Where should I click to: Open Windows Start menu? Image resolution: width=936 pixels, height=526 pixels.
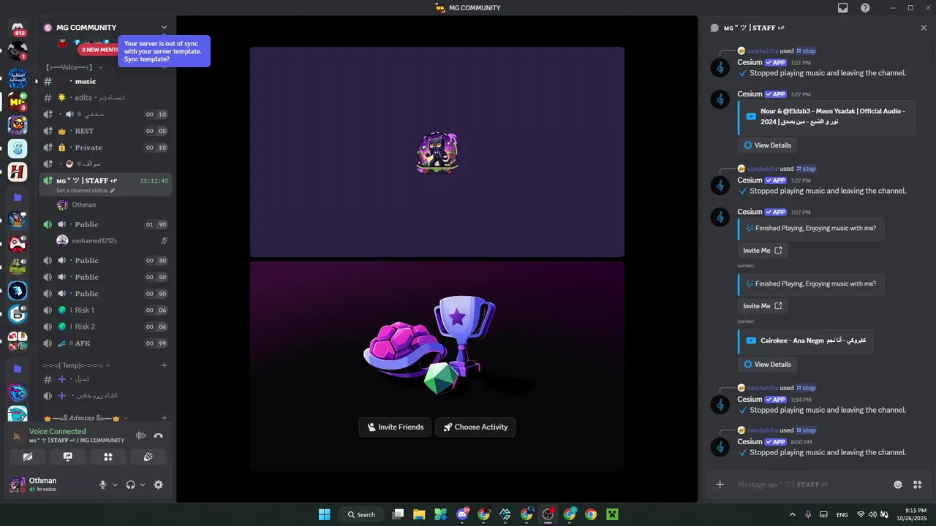pos(324,514)
